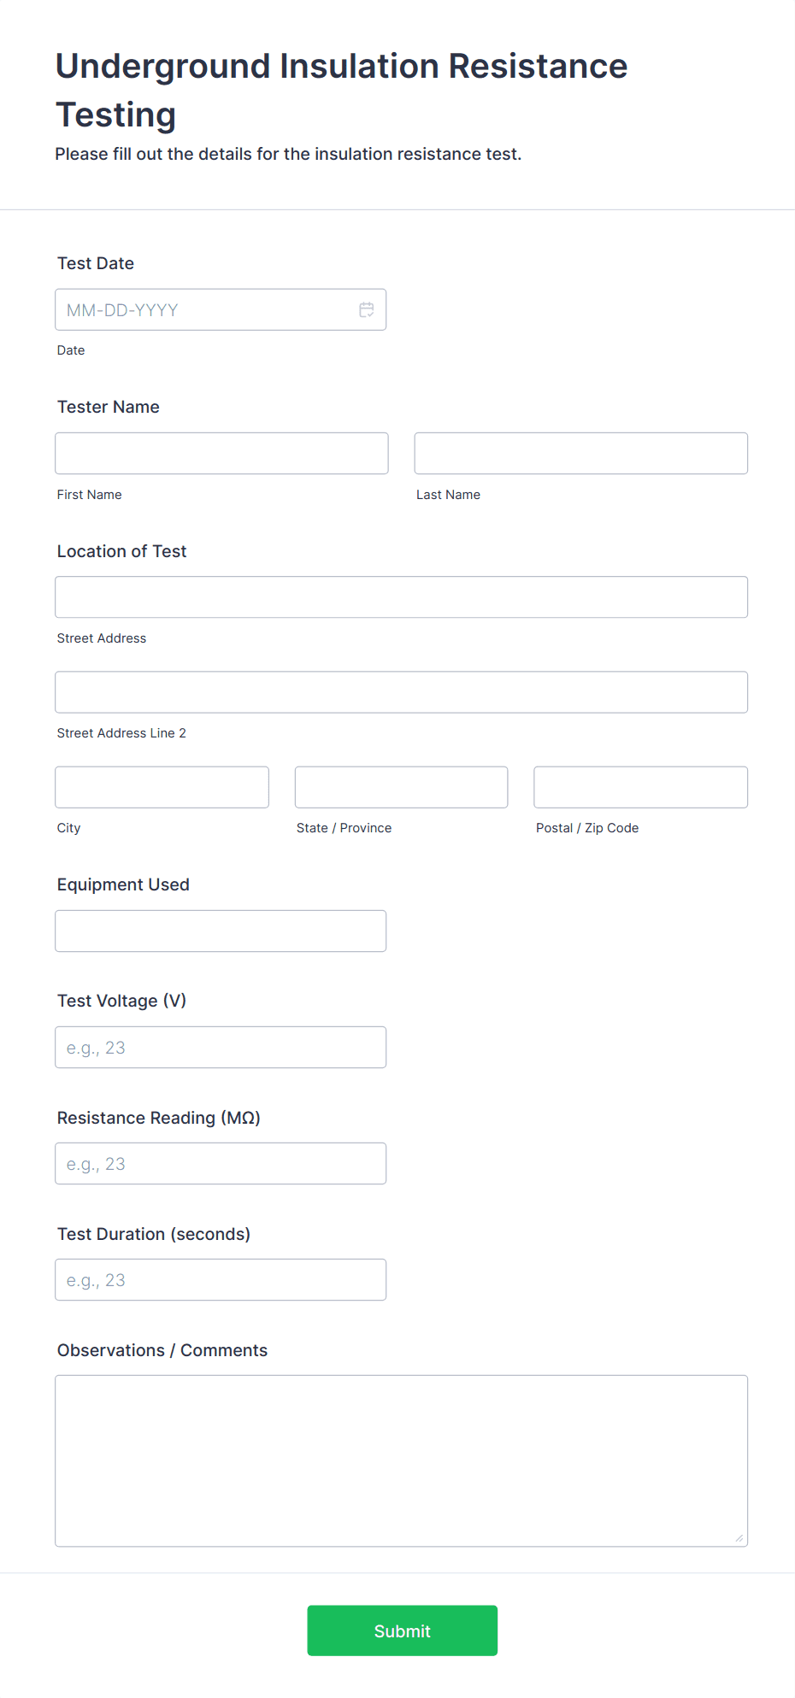Open the calendar date picker icon
The height and width of the screenshot is (1698, 795).
click(x=367, y=309)
